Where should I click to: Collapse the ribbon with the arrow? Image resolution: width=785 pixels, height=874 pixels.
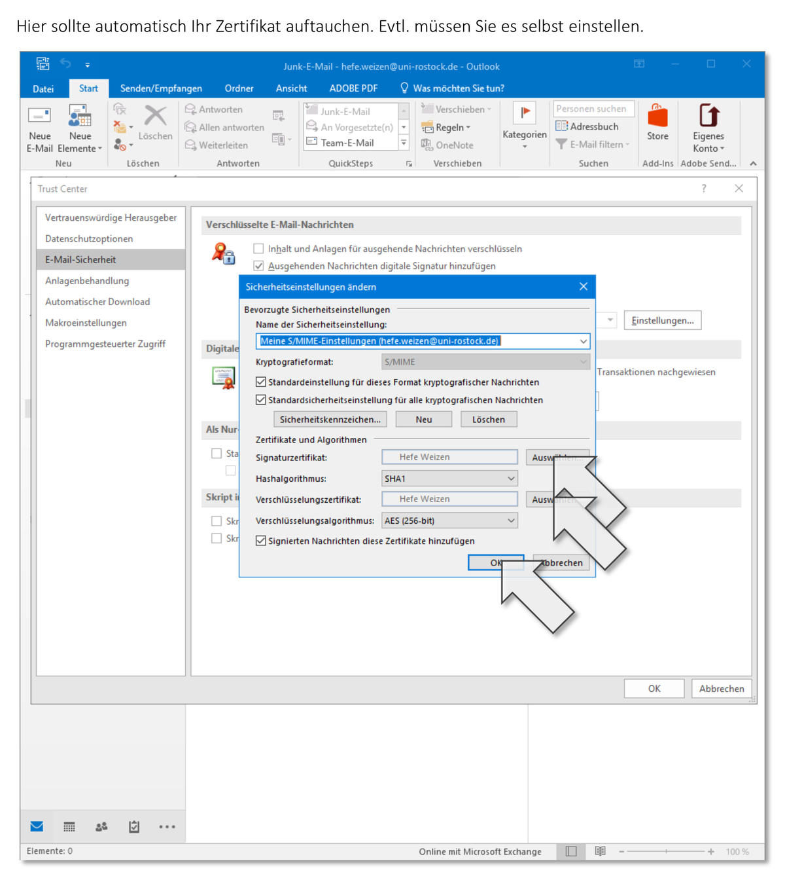[x=753, y=164]
